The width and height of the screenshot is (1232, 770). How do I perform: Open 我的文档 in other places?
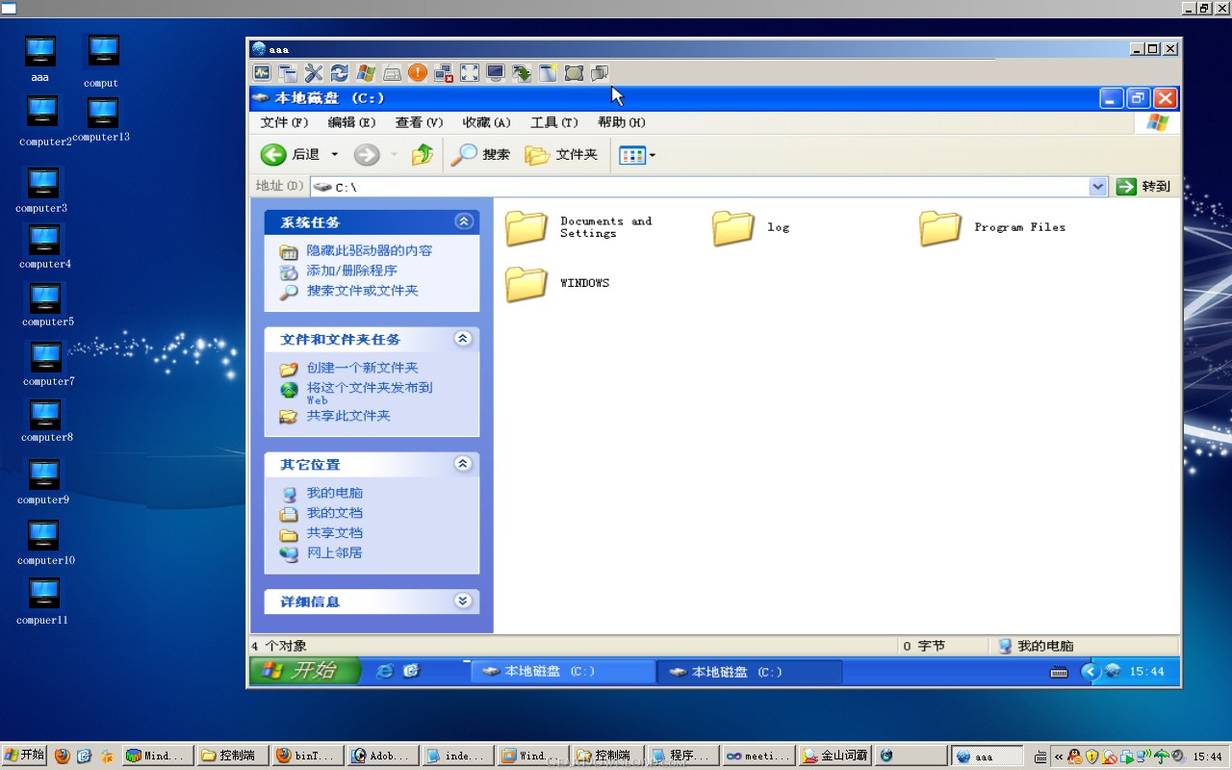pyautogui.click(x=335, y=513)
